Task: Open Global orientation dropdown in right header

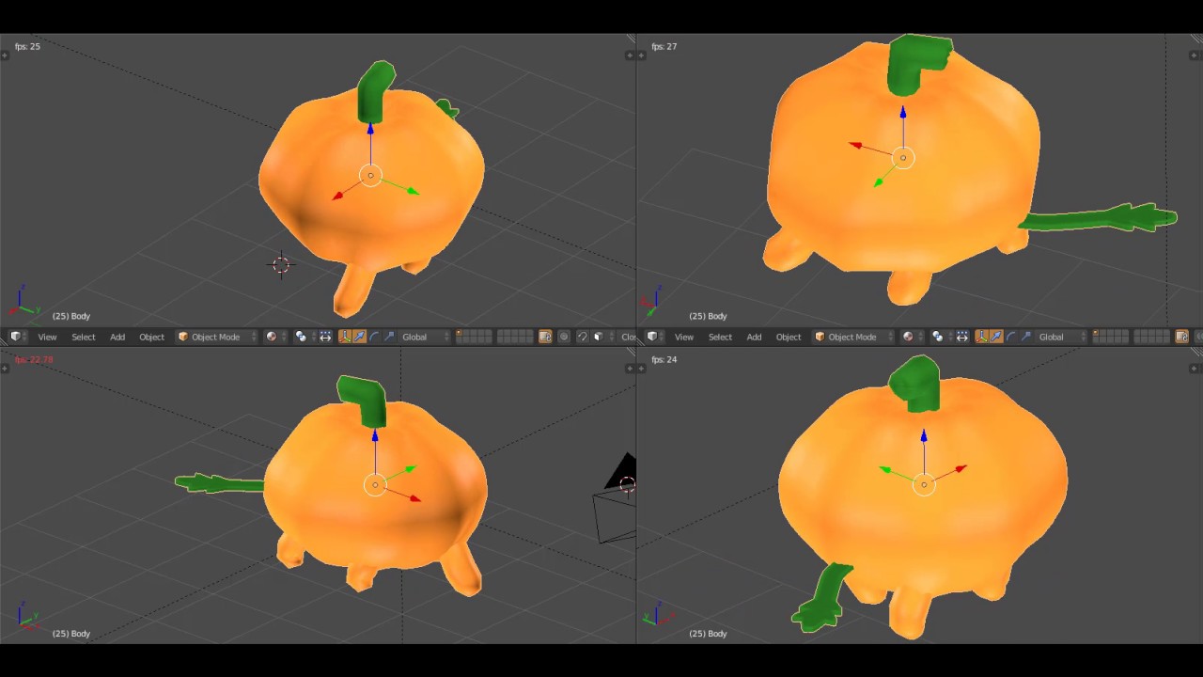Action: [x=1061, y=337]
